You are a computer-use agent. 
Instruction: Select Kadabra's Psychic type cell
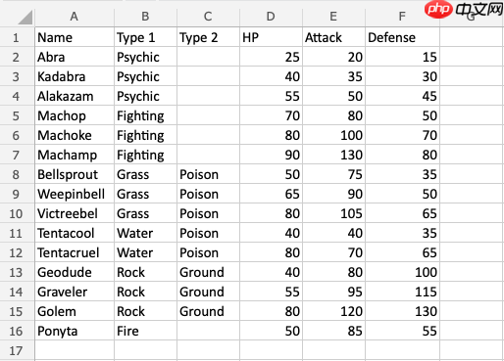(145, 76)
